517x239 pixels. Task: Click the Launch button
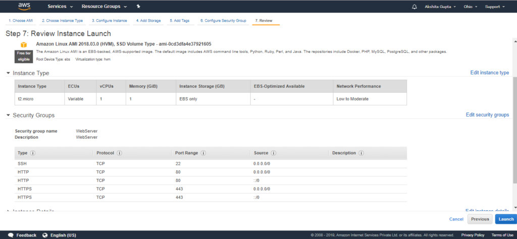click(x=506, y=219)
